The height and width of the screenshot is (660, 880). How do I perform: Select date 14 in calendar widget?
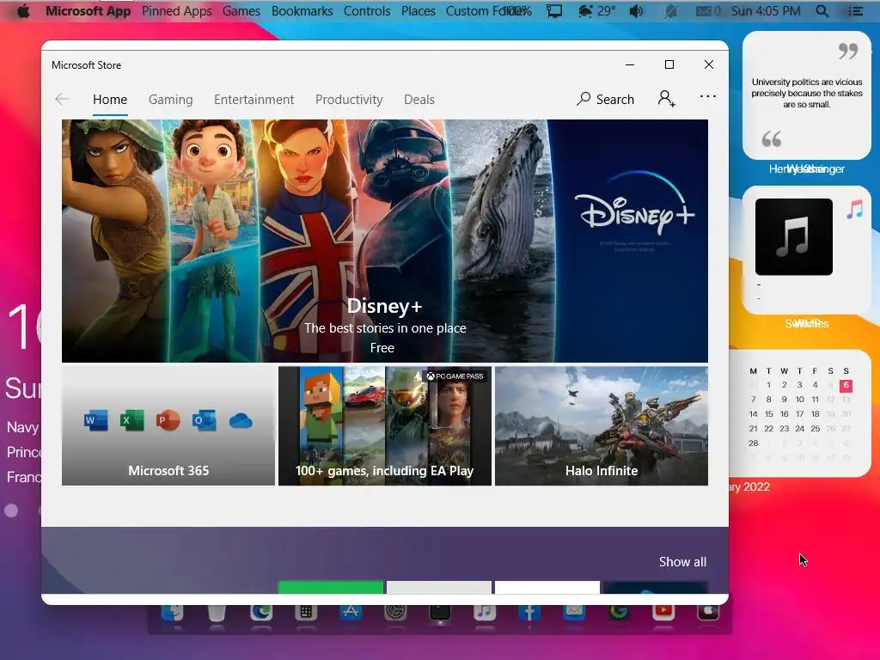[753, 414]
